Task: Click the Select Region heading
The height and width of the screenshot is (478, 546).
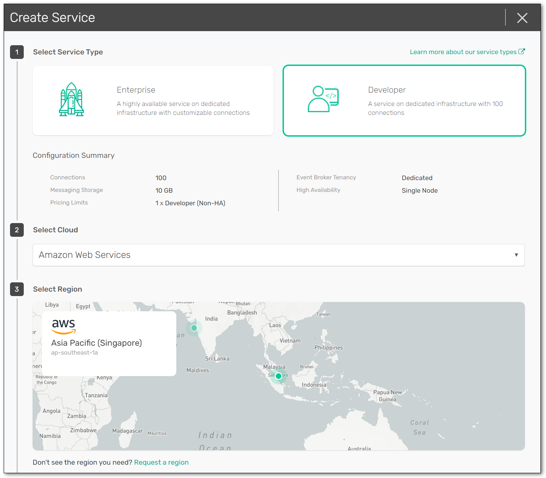Action: point(58,289)
